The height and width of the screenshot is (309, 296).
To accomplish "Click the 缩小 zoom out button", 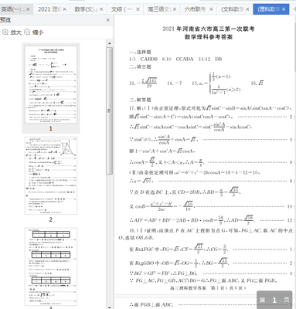I will [34, 32].
